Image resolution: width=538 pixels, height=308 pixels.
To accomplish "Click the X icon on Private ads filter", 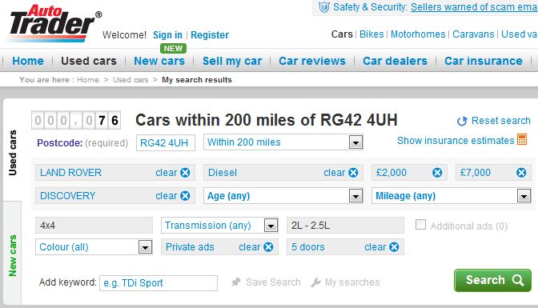I will (269, 247).
